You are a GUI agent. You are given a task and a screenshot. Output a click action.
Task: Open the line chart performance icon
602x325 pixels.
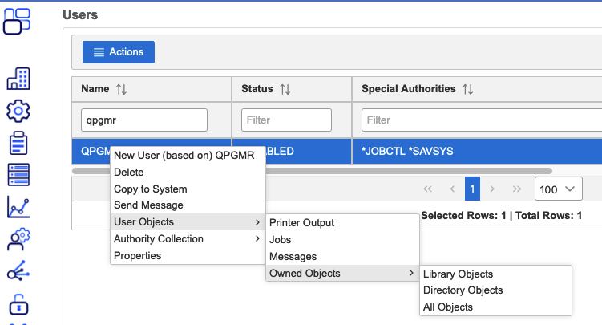pos(18,207)
